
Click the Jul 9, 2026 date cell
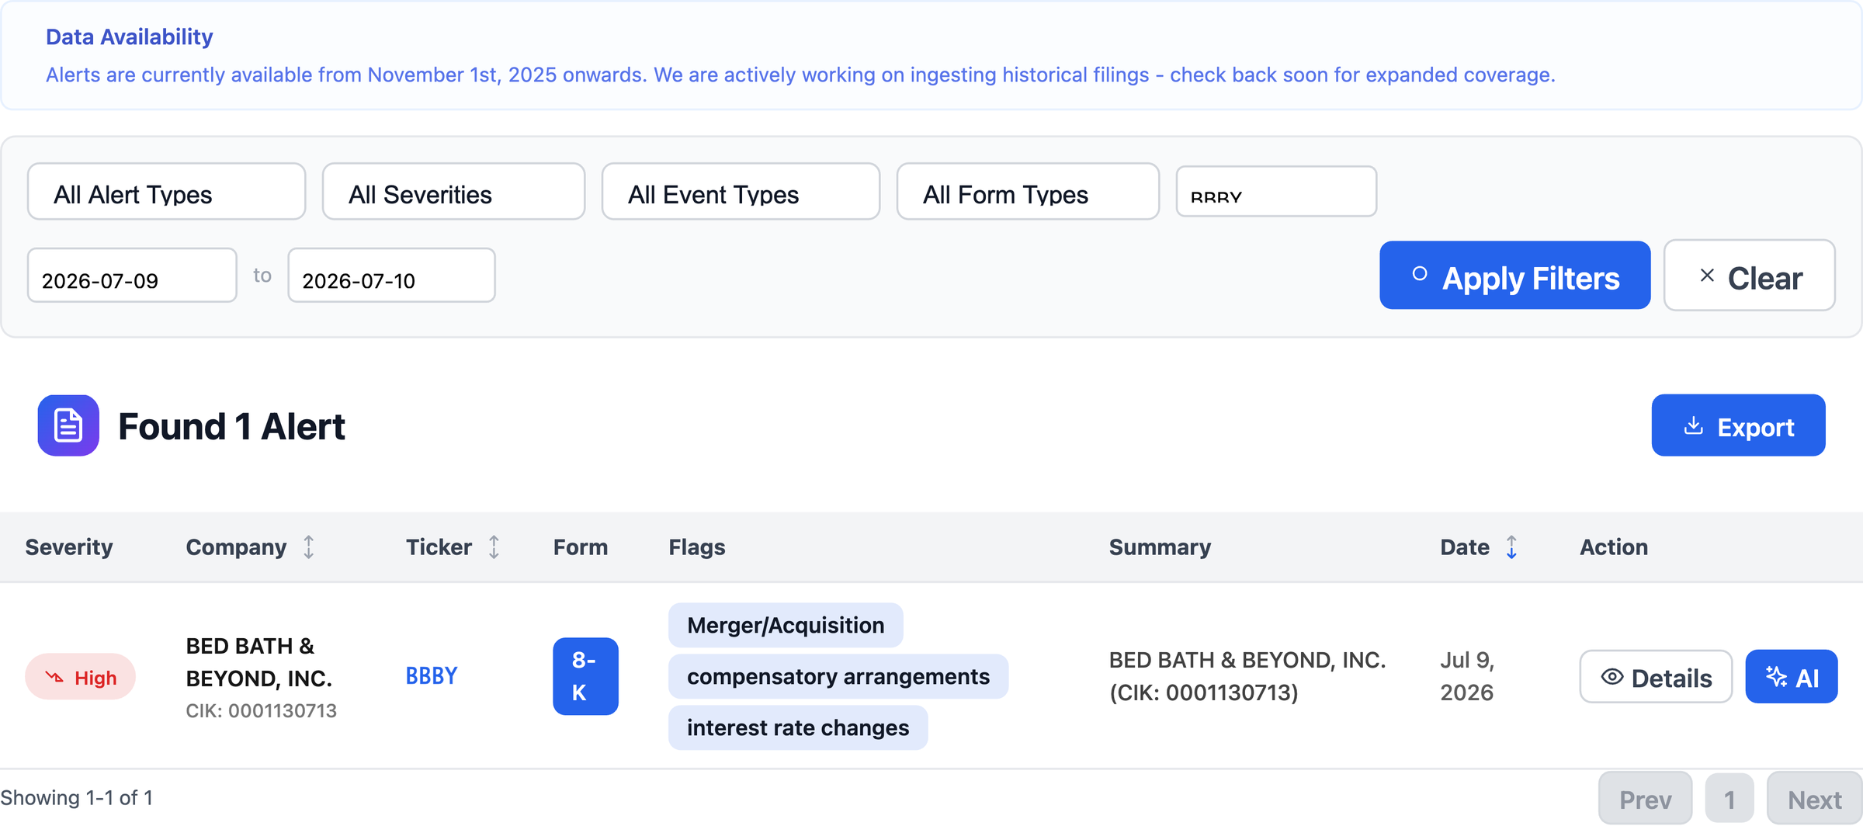pos(1467,676)
